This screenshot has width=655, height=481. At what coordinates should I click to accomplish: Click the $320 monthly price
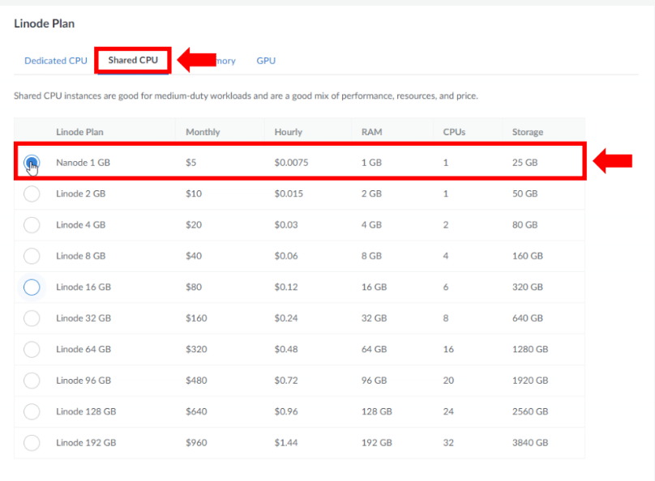(196, 350)
